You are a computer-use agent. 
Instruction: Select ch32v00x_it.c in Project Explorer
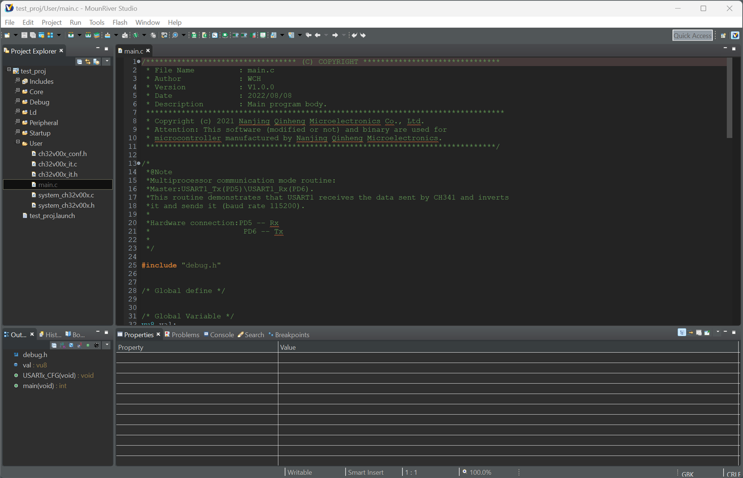click(x=58, y=164)
